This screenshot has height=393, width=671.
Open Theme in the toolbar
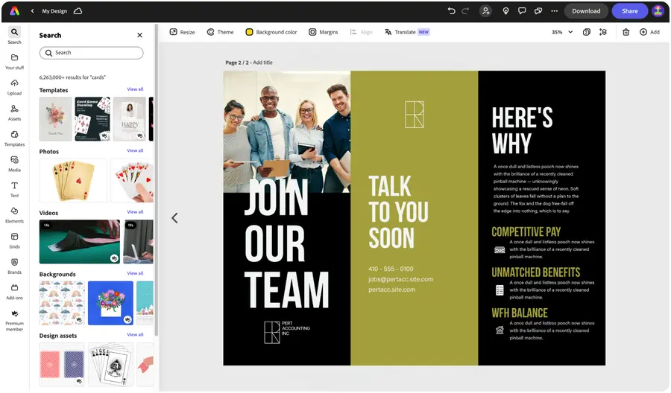pos(221,32)
